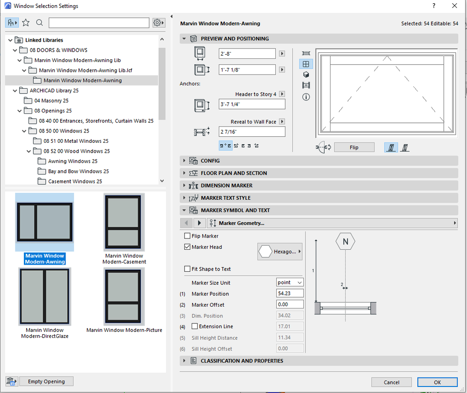This screenshot has height=393, width=467.
Task: Select the first anchor point option
Action: click(x=226, y=146)
